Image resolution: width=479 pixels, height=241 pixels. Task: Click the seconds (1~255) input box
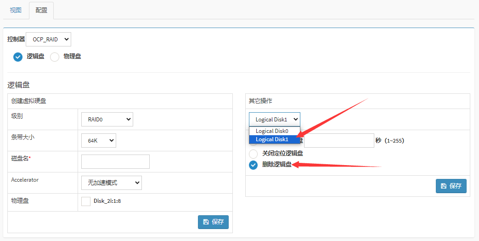[x=339, y=141]
